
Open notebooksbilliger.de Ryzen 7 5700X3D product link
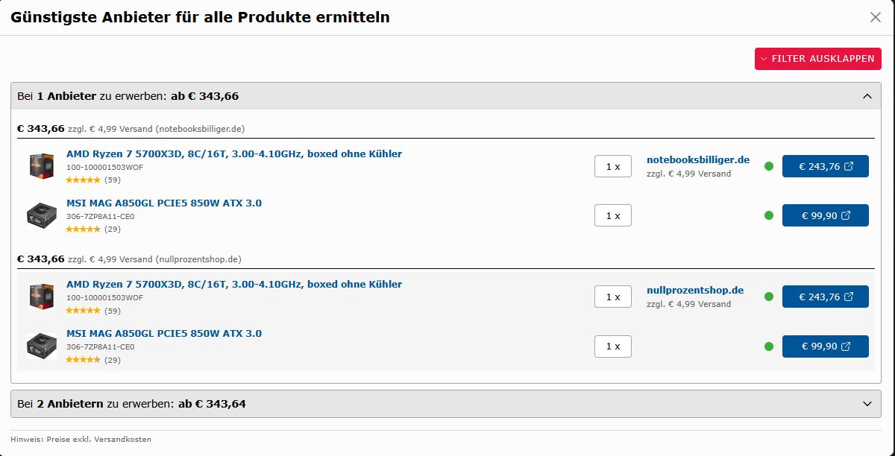tap(233, 154)
